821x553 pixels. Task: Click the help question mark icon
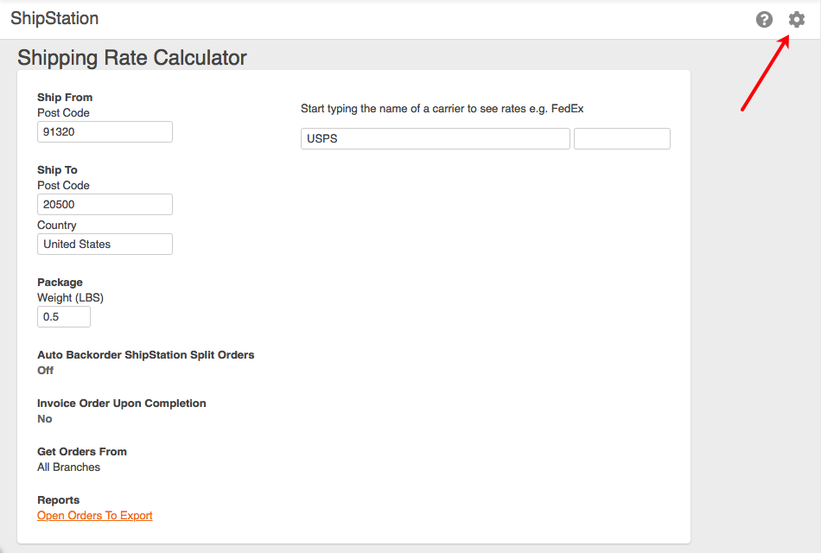(x=764, y=19)
